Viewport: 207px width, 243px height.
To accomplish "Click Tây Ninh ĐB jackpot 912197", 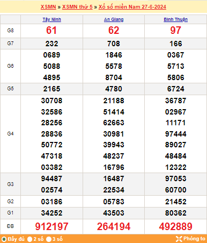I will click(x=51, y=226).
